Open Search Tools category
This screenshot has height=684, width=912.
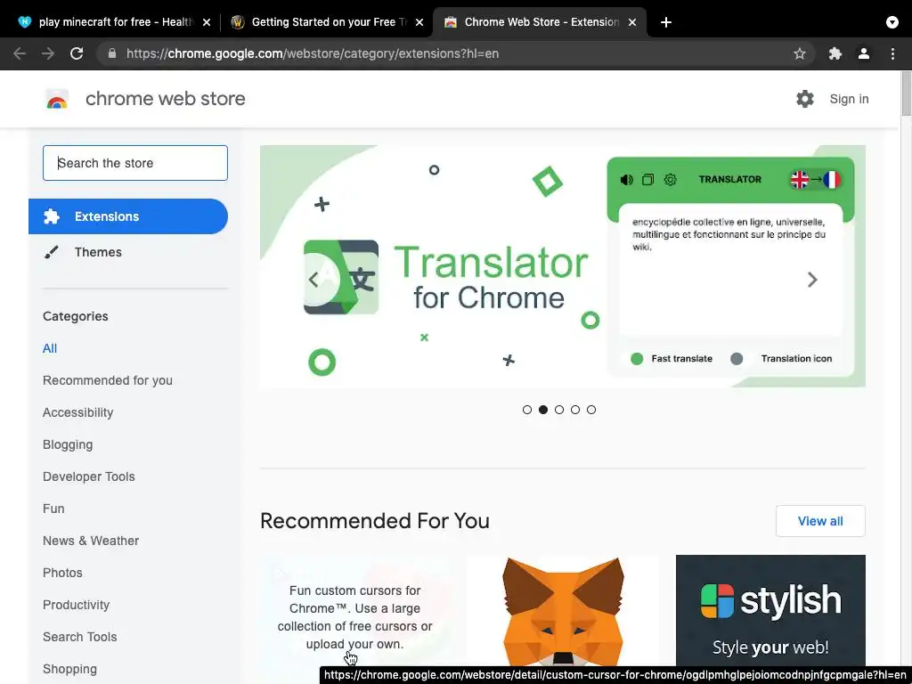coord(79,637)
